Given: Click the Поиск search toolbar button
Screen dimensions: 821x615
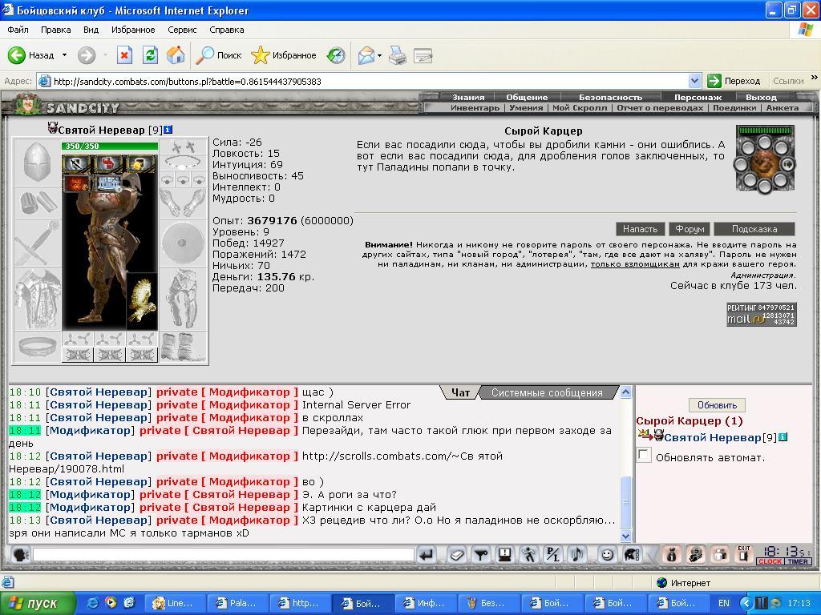Looking at the screenshot, I should pos(219,55).
